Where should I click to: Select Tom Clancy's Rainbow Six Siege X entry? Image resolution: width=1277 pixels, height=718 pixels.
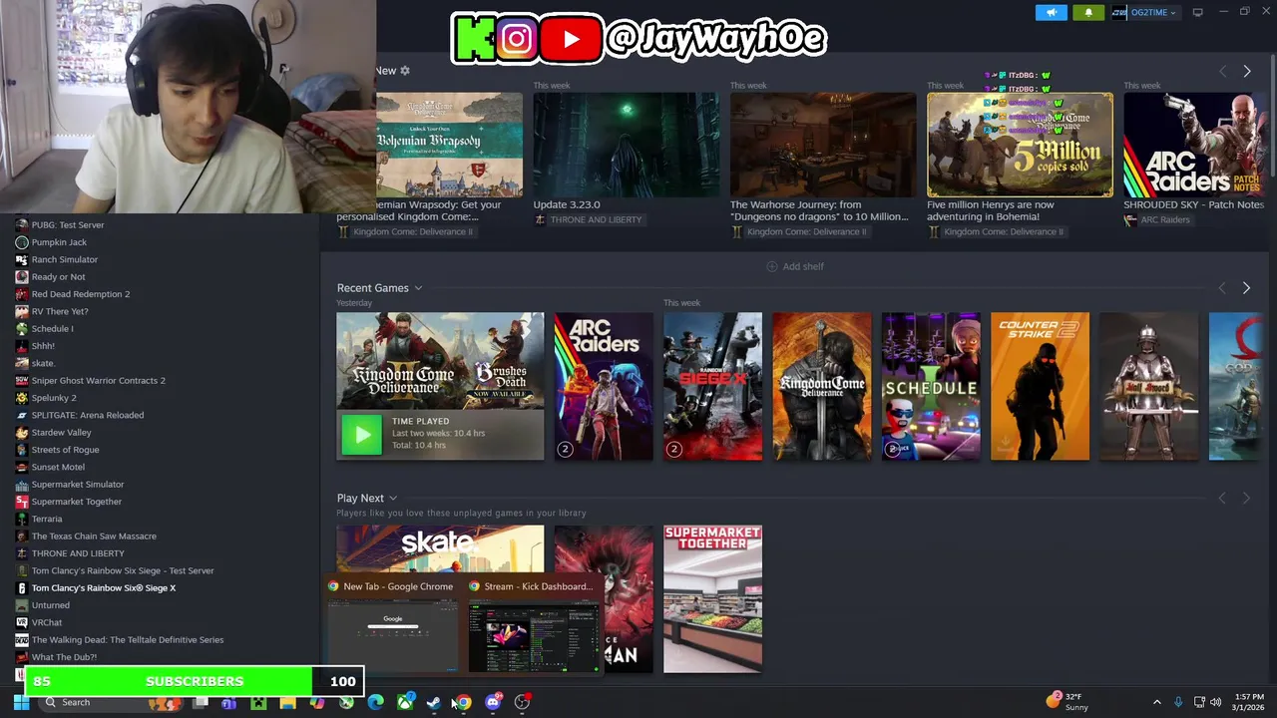click(x=104, y=587)
